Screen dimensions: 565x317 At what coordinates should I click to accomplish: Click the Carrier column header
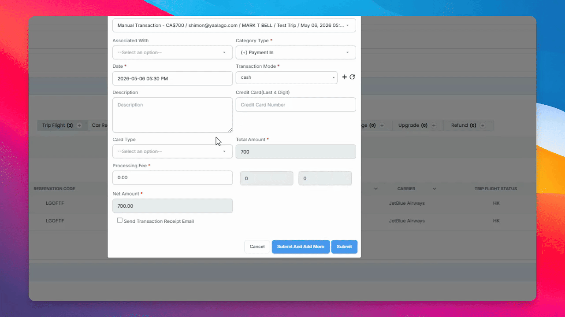(x=406, y=189)
